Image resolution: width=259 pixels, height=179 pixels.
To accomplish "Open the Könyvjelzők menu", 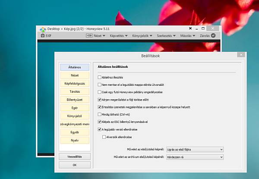I will [142, 36].
